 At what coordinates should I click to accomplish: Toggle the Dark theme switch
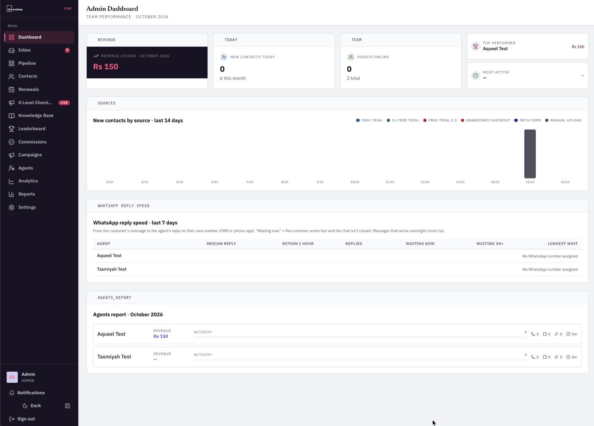coord(32,406)
